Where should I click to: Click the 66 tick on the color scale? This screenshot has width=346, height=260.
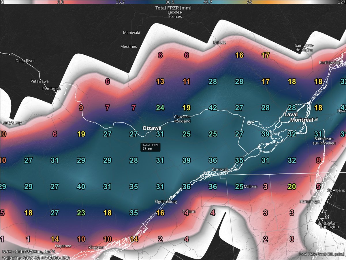[x=250, y=2]
